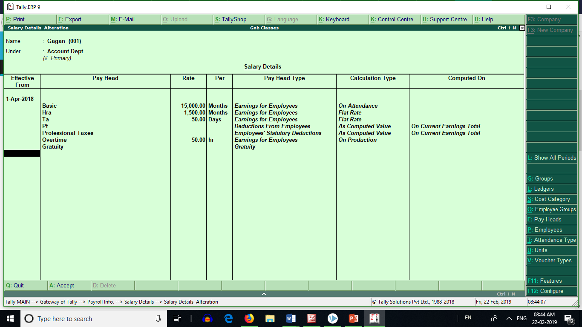Expand hidden icons in the system tray
This screenshot has width=582, height=327.
(x=508, y=318)
